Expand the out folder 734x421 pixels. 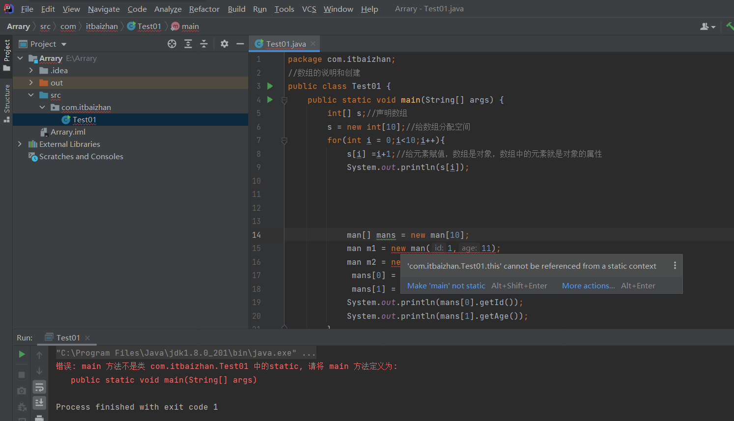(31, 83)
